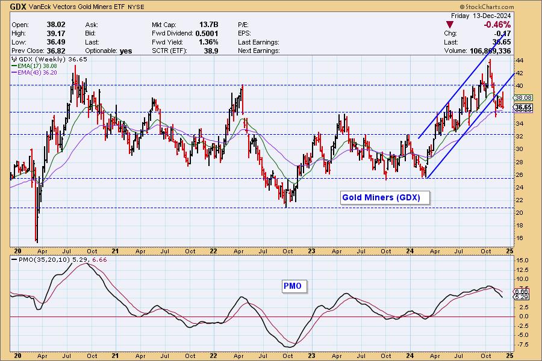Click the Gold Miners (GDX) annotation box
This screenshot has height=361, width=542.
tap(385, 197)
